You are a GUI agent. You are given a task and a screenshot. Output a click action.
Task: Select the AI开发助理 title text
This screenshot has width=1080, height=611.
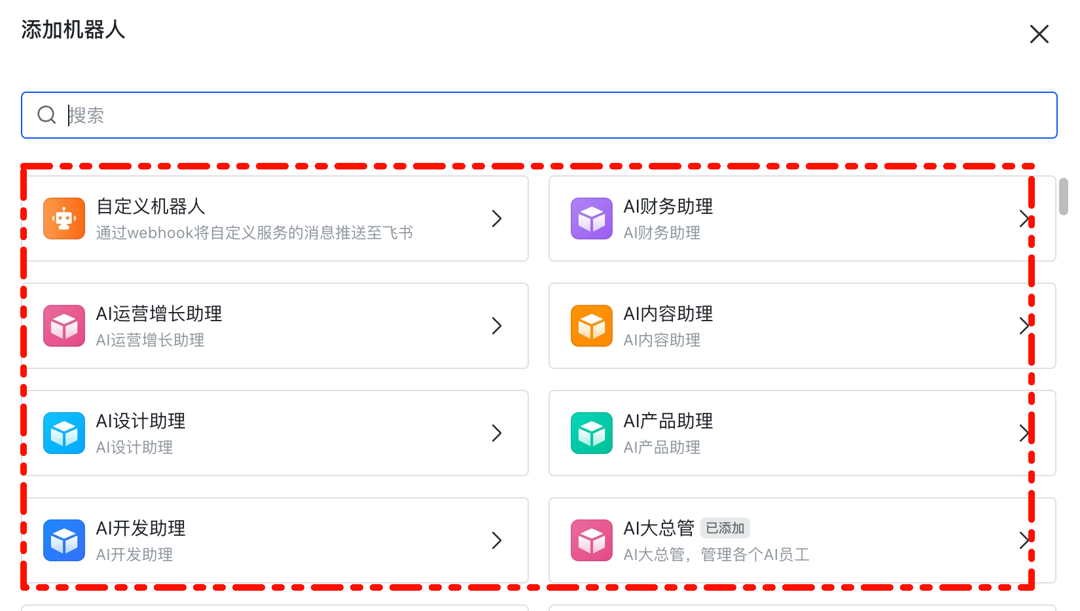point(140,529)
